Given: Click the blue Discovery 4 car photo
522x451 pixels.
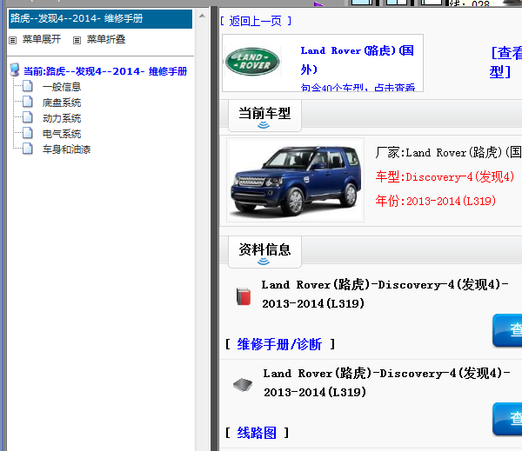Looking at the screenshot, I should point(295,180).
